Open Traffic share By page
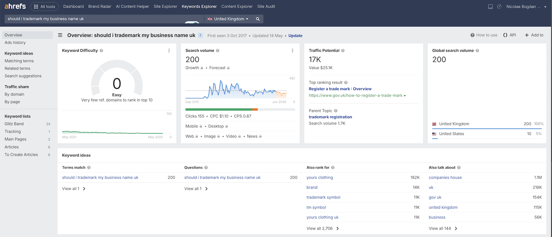The image size is (552, 237). (x=12, y=102)
